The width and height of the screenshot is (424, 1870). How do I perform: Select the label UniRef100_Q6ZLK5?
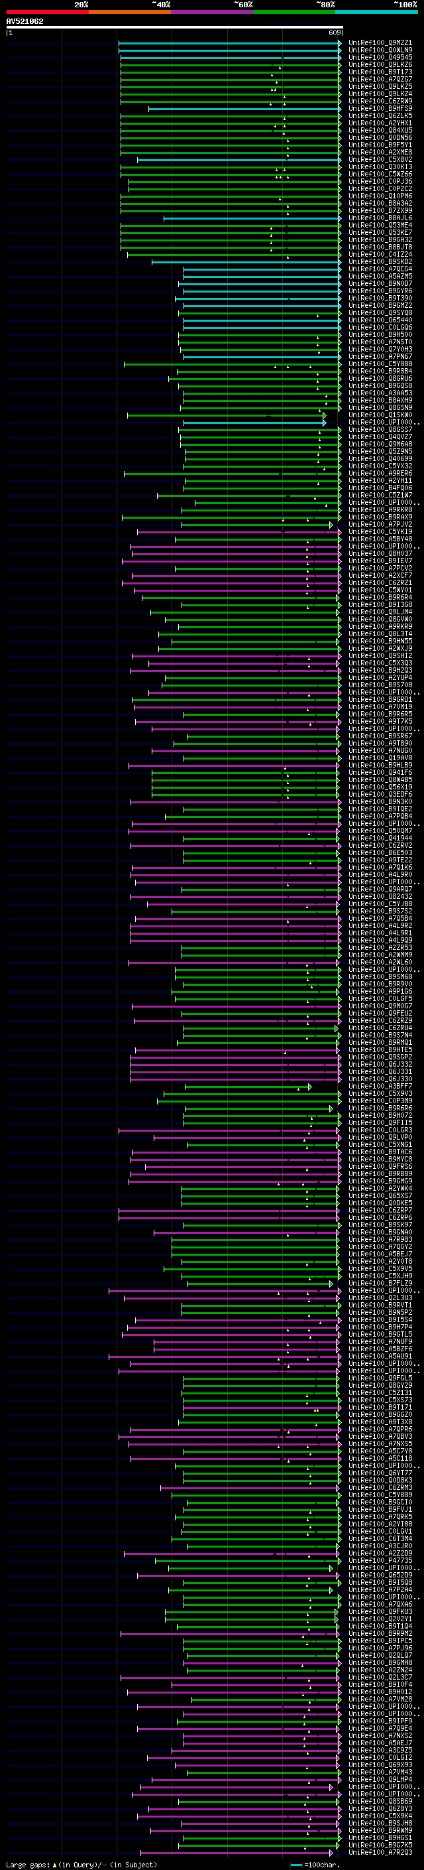(x=380, y=115)
